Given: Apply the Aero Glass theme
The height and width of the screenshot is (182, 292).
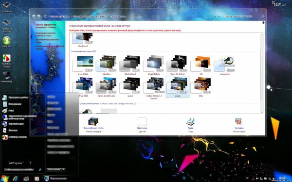Looking at the screenshot, I should [83, 64].
